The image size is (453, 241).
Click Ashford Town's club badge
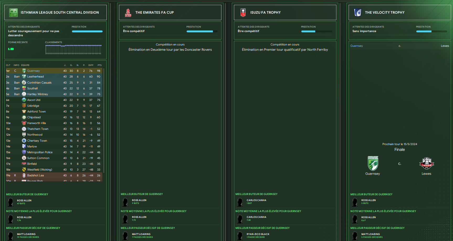tap(24, 111)
